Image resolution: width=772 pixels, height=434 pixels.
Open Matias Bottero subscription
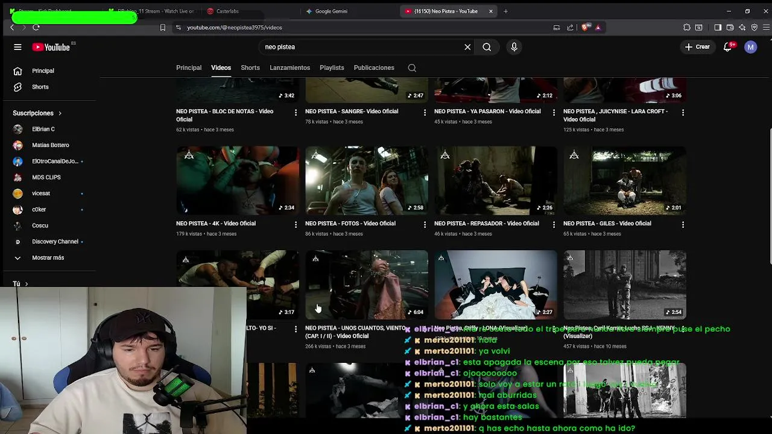click(48, 145)
